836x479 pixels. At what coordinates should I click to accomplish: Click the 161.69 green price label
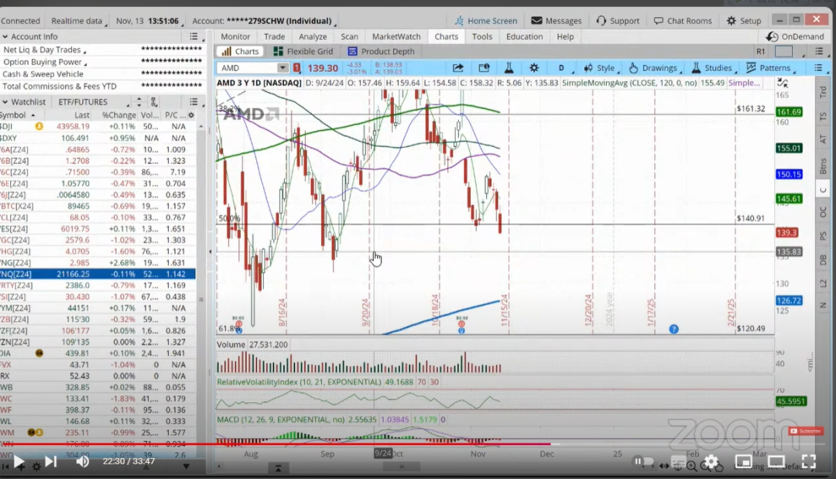[x=789, y=112]
